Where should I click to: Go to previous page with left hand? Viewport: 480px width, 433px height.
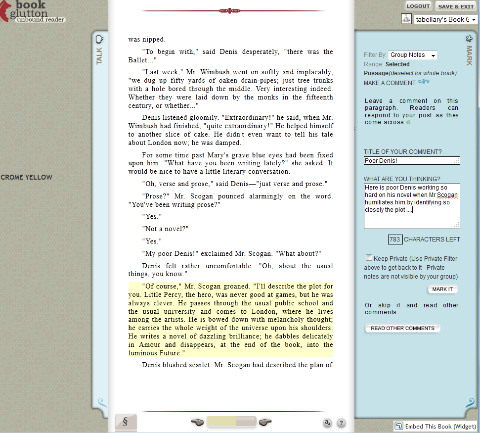(x=197, y=422)
